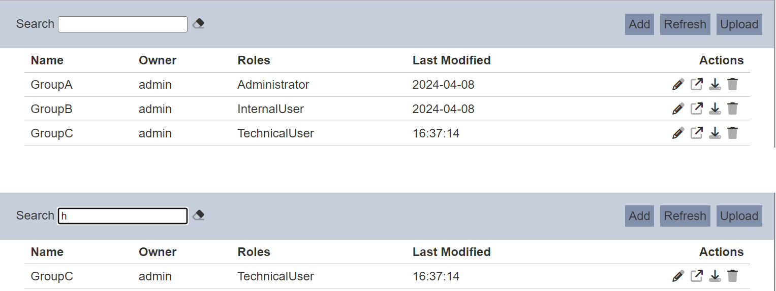Viewport: 776px width, 291px height.
Task: Open GroupA with the external link icon
Action: point(697,84)
